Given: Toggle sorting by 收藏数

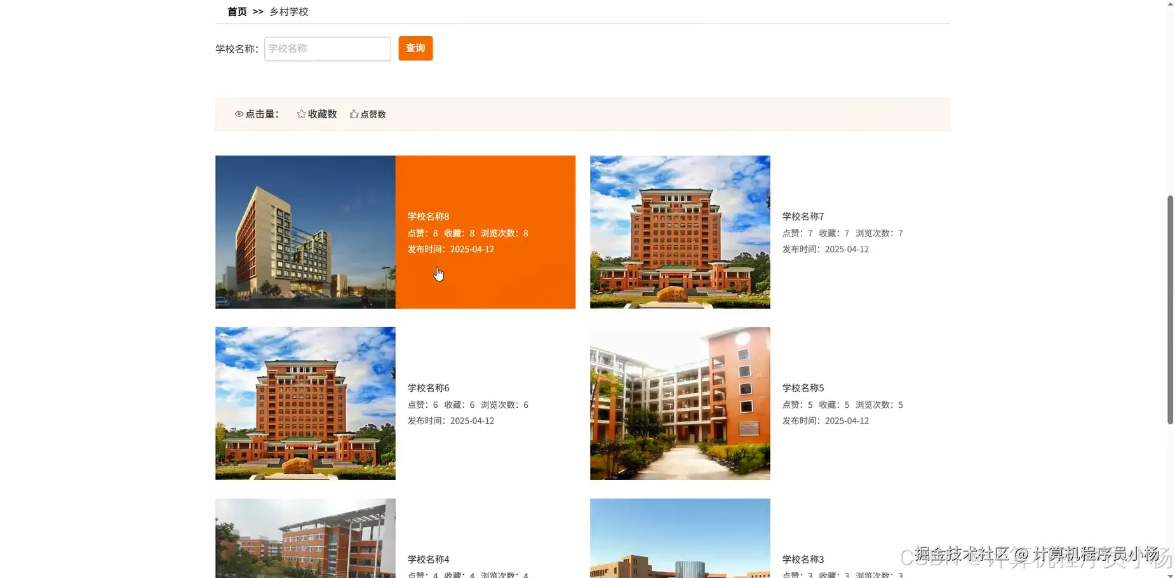Looking at the screenshot, I should 321,114.
